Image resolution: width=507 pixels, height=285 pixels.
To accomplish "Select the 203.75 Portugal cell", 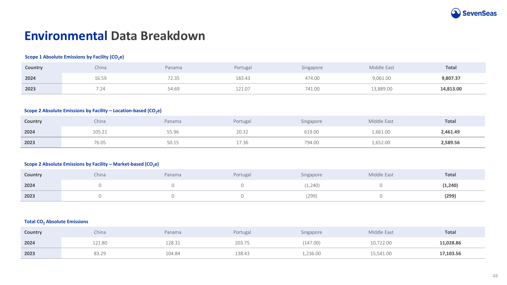I will [242, 243].
